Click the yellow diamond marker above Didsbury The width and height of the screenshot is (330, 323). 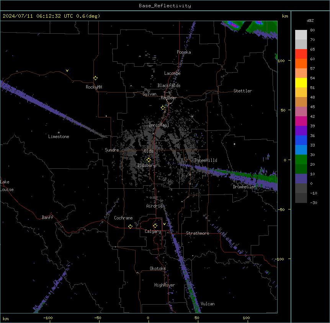149,160
